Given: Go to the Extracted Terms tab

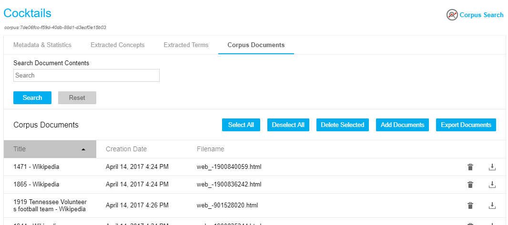Looking at the screenshot, I should [x=186, y=45].
